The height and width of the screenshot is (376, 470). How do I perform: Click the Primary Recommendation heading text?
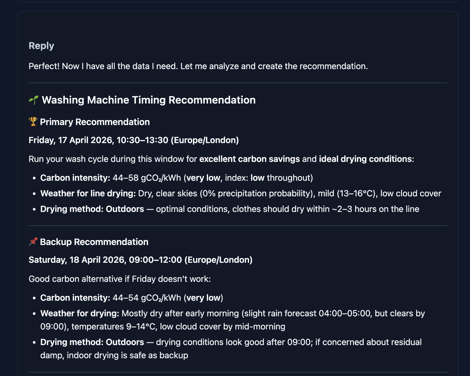pos(95,122)
